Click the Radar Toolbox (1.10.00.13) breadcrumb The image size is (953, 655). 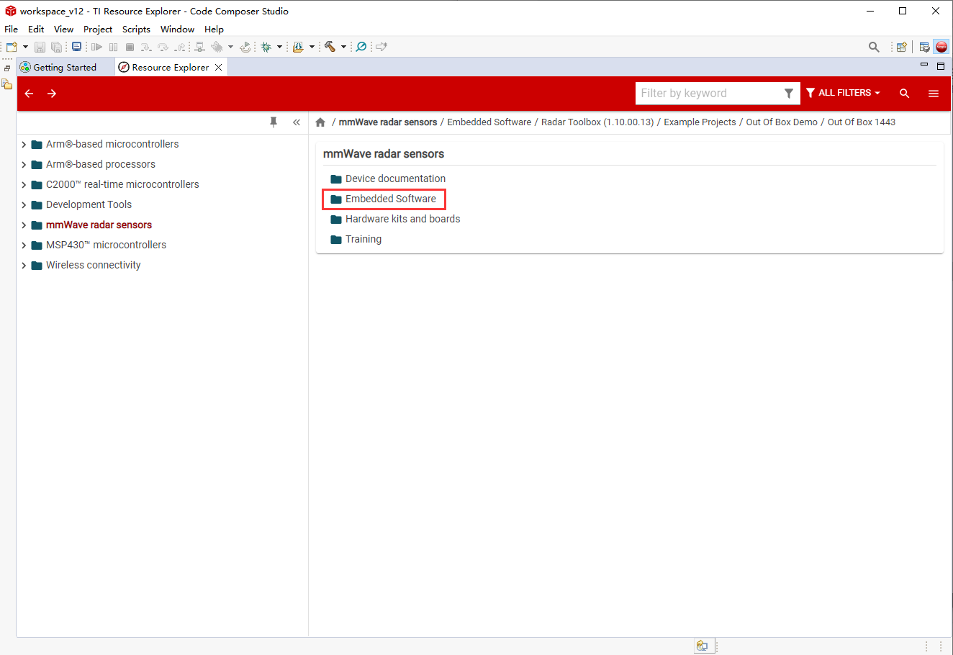[597, 122]
